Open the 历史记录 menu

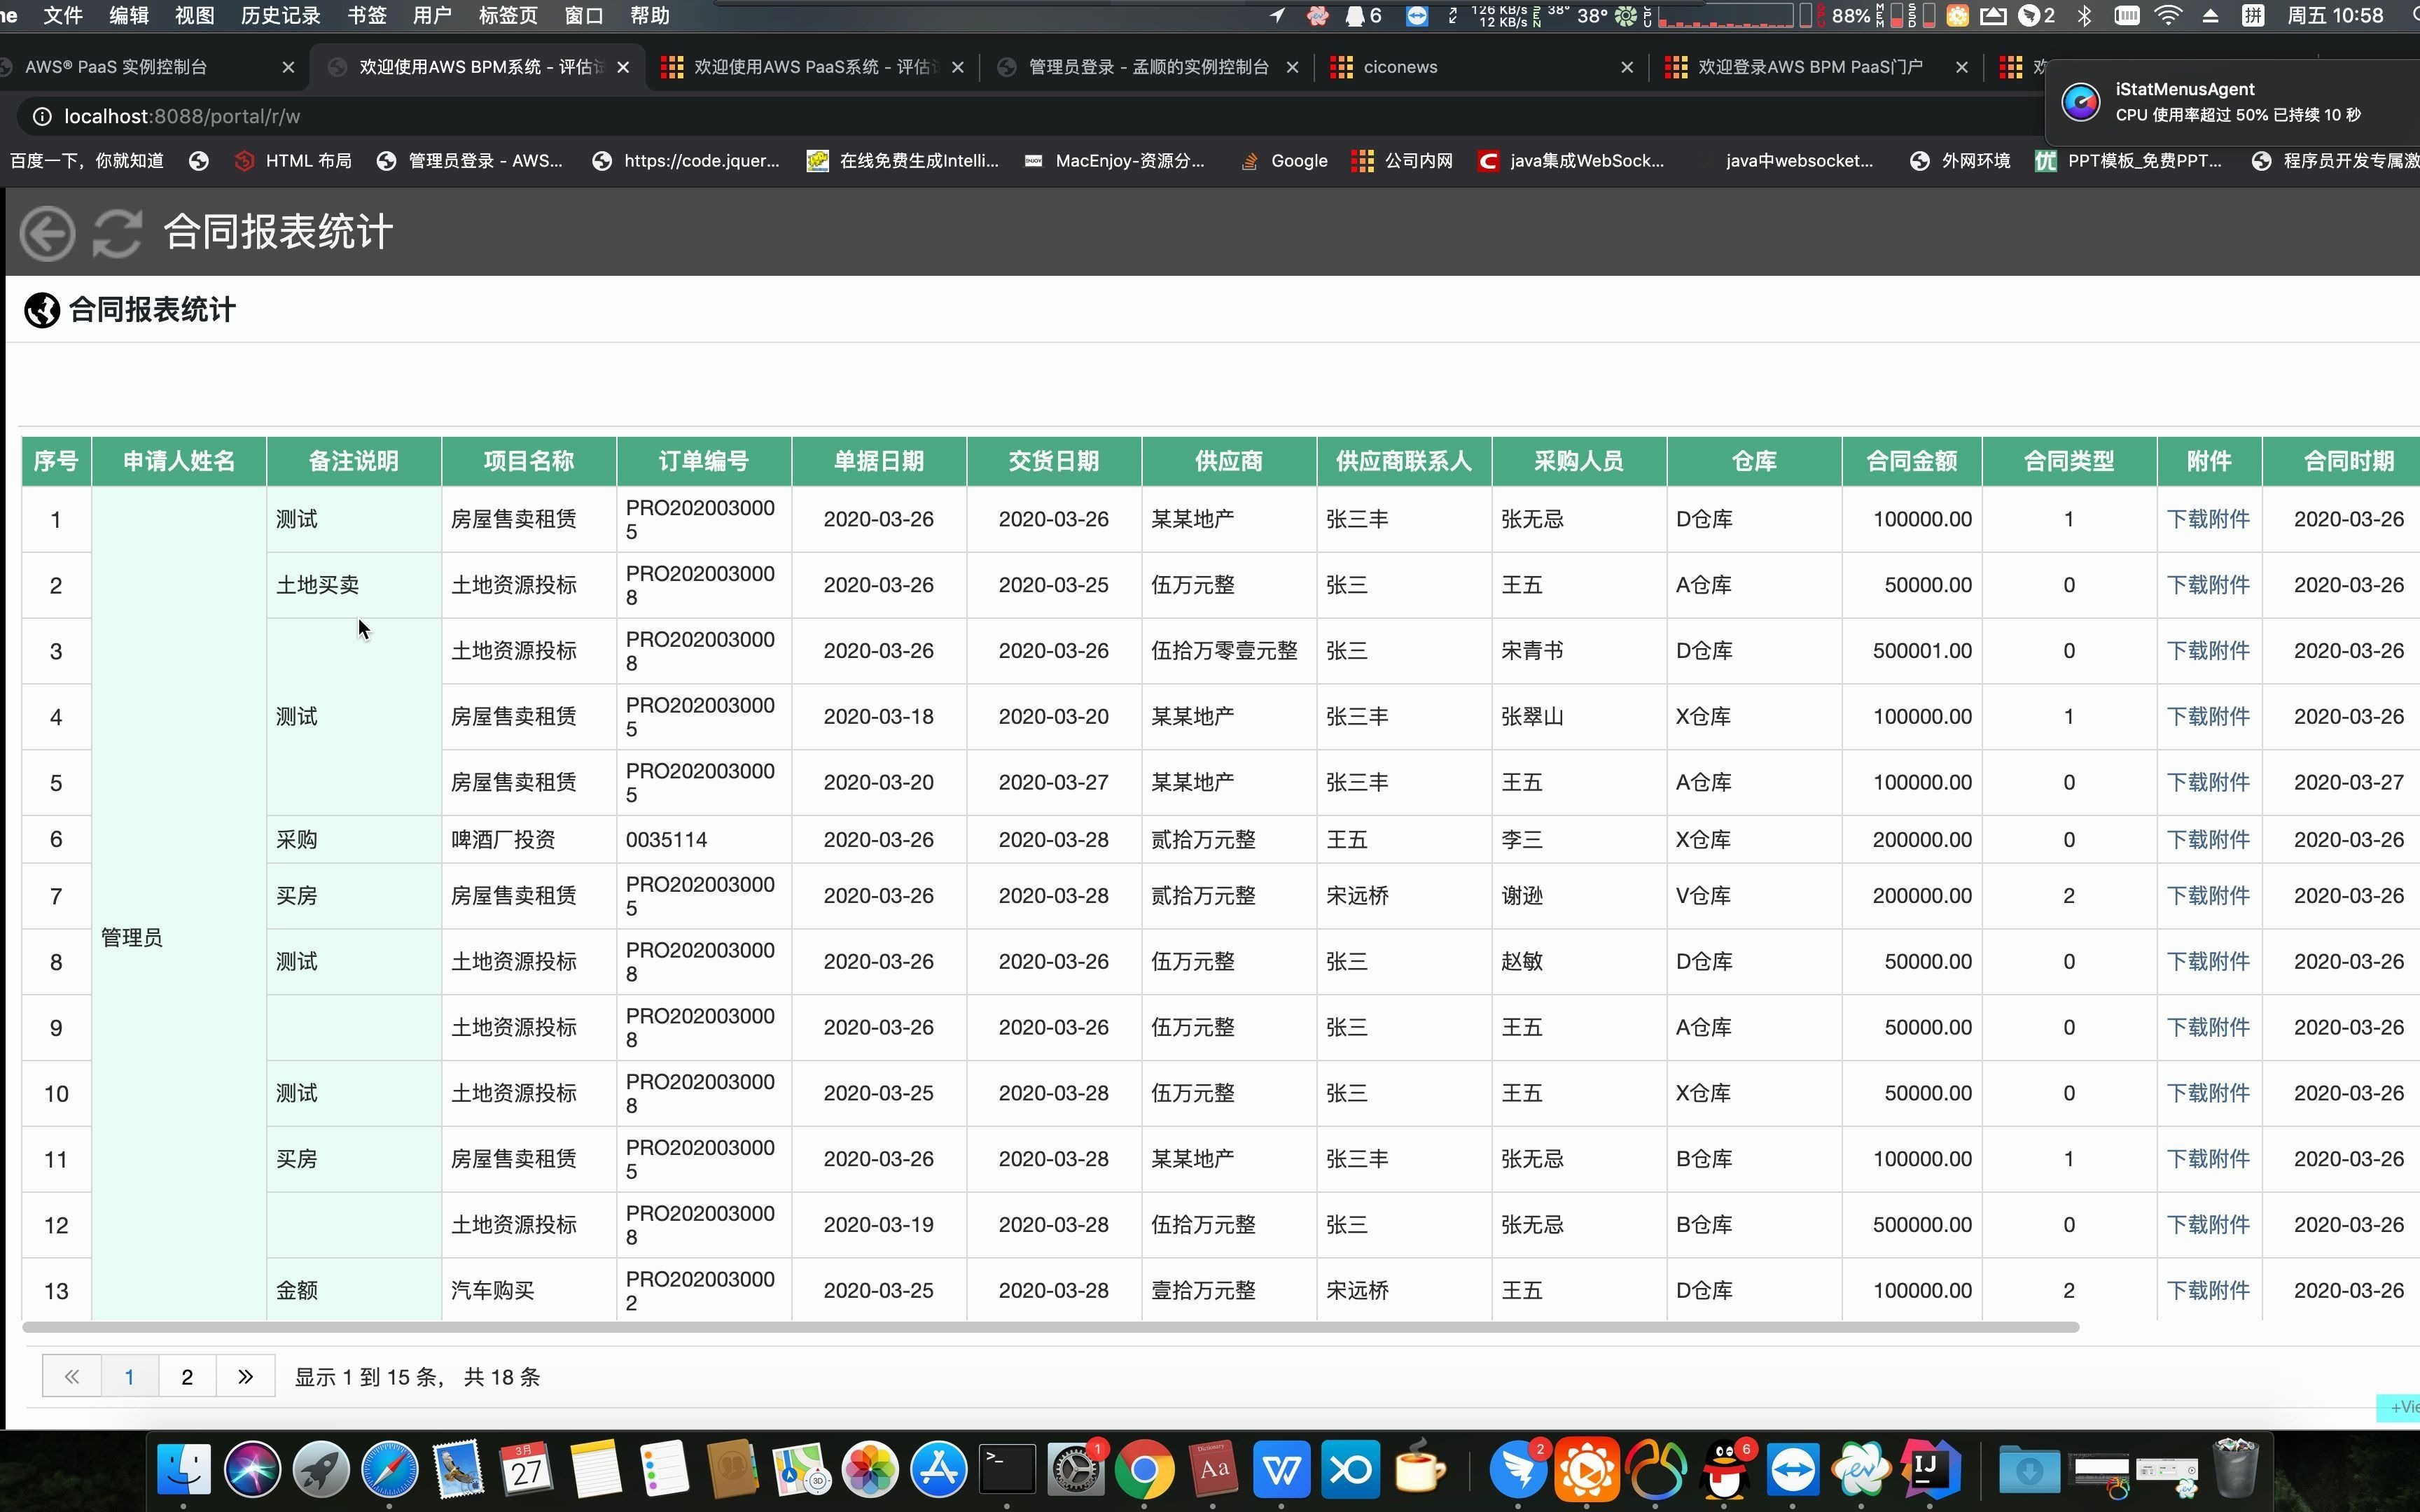click(x=281, y=16)
